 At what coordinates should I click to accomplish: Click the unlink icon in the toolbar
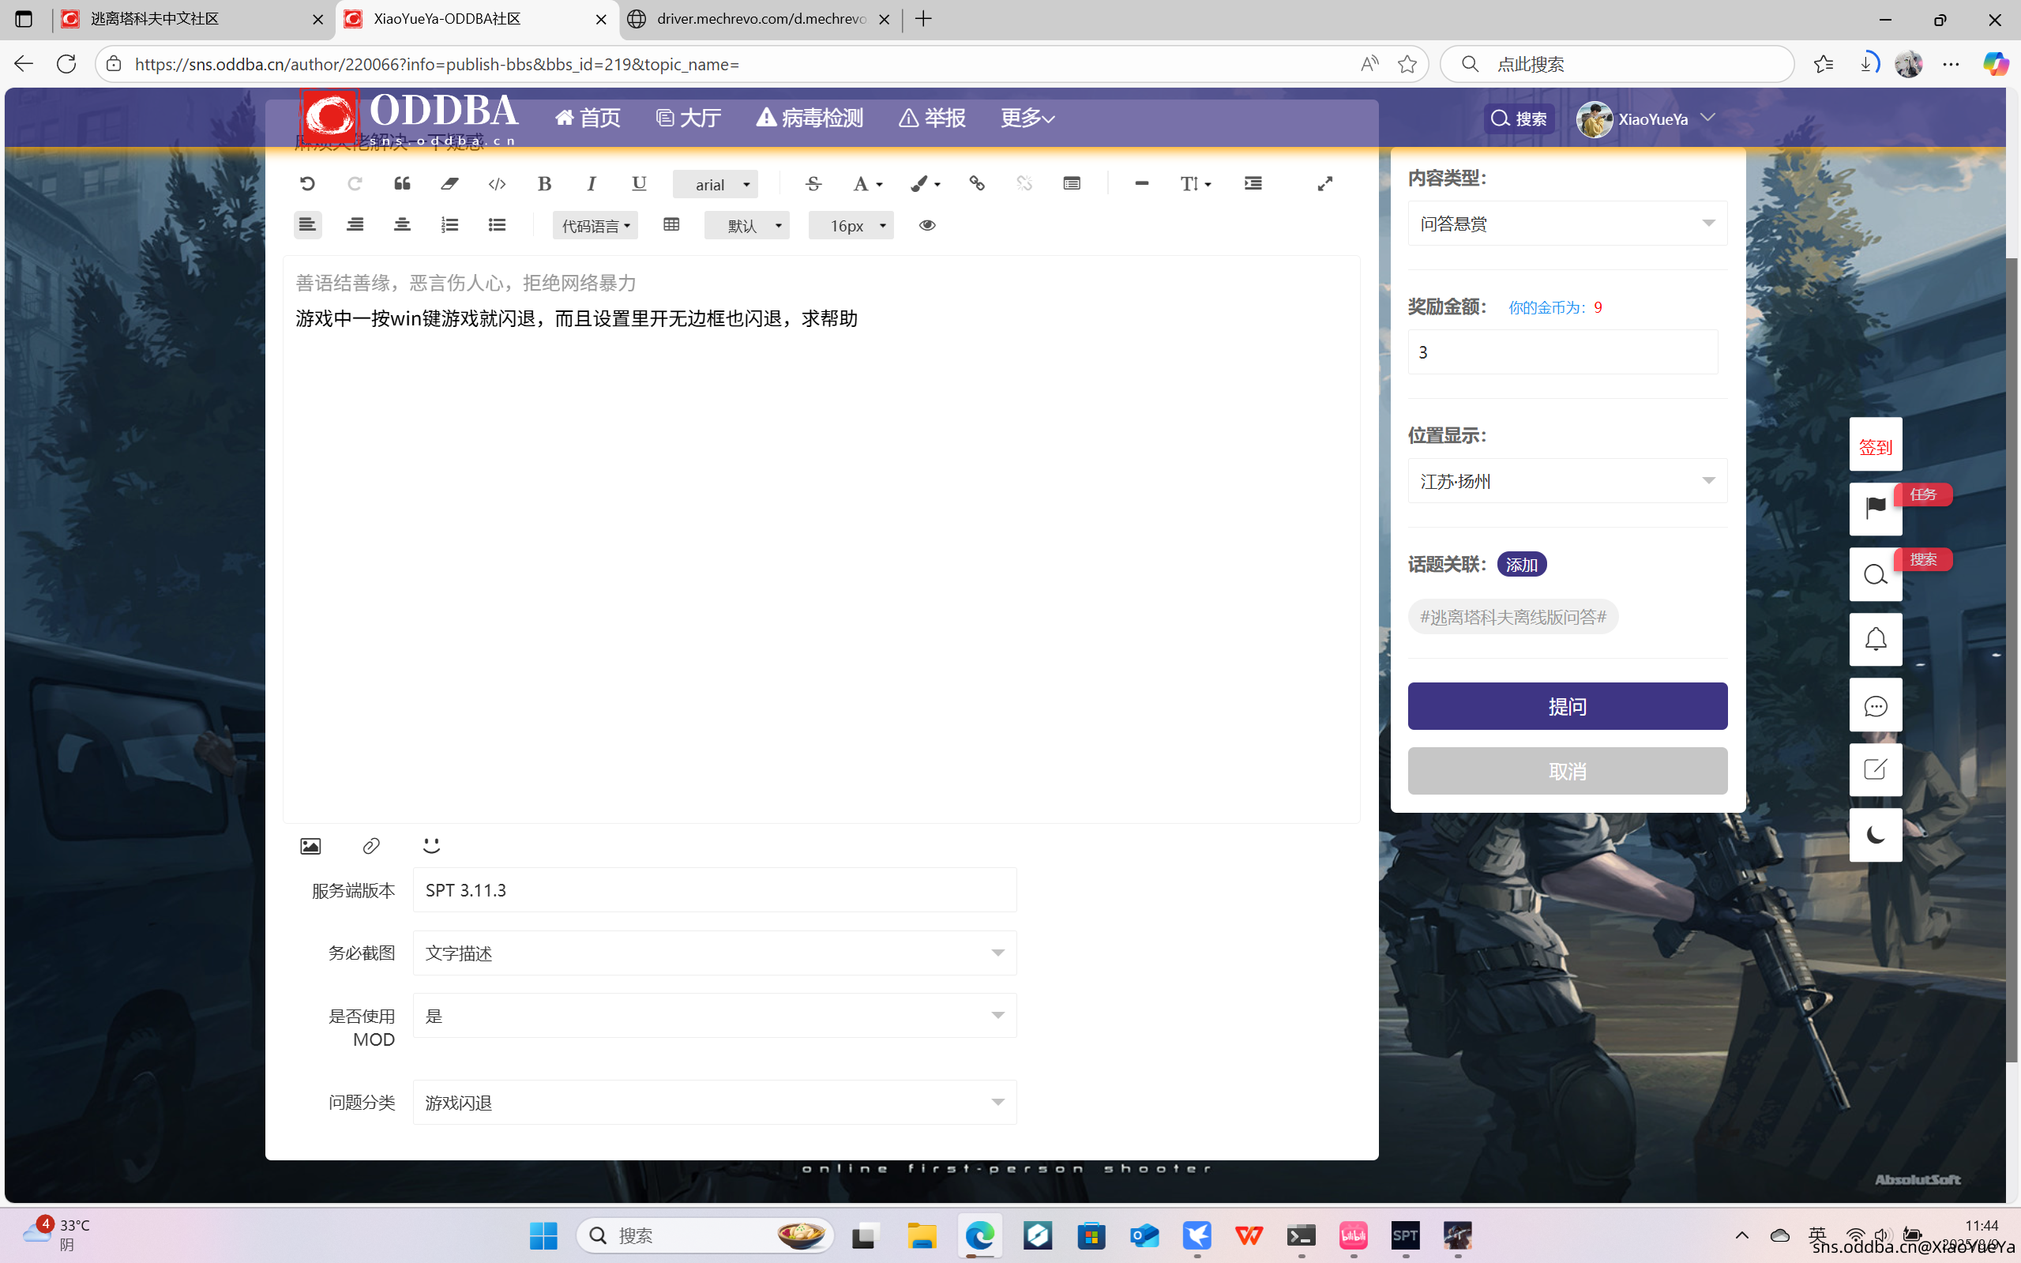(x=1024, y=184)
